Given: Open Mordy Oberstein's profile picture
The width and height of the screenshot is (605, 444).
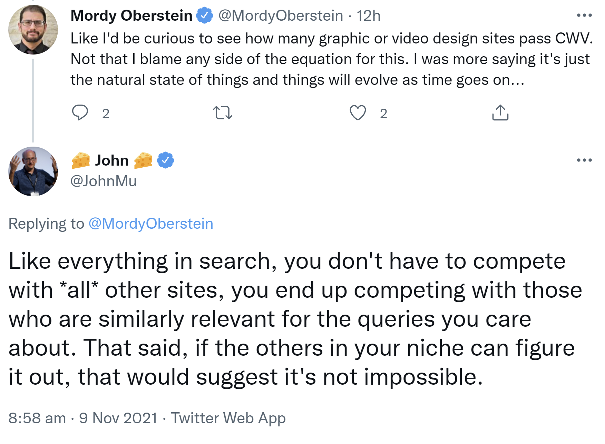Looking at the screenshot, I should [x=33, y=30].
